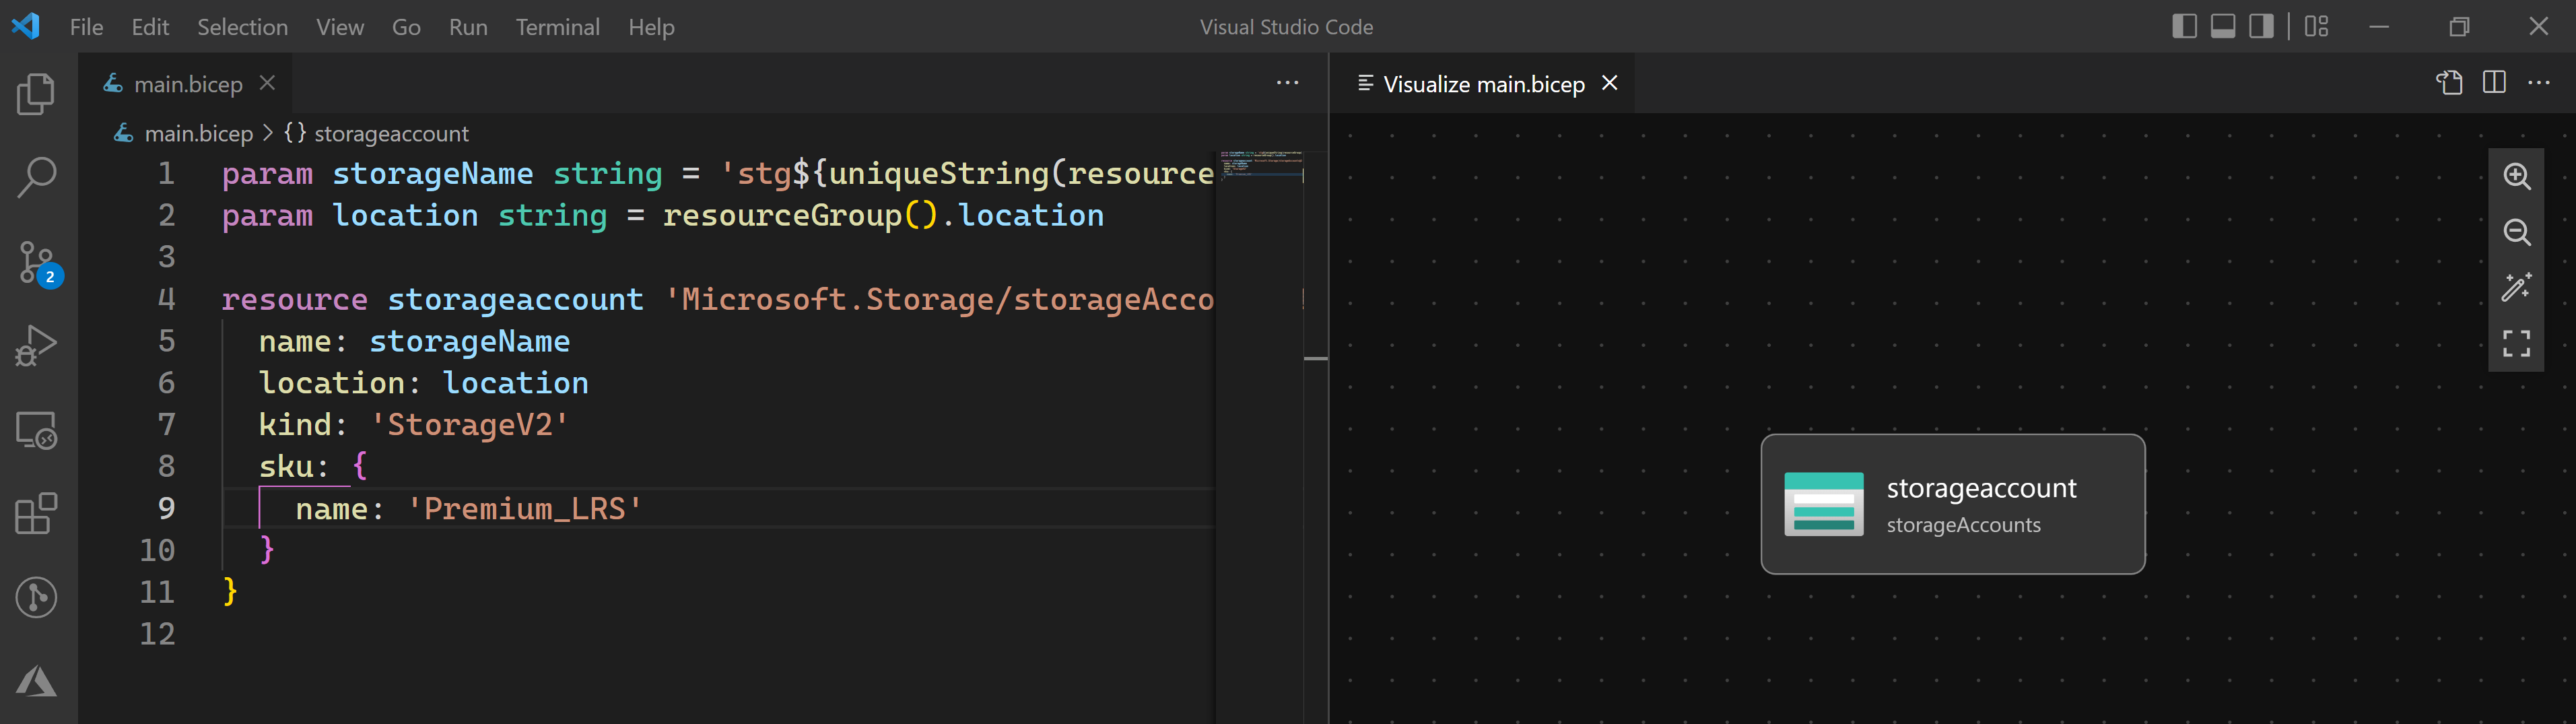Open the Go menu
This screenshot has height=724, width=2576.
click(406, 27)
